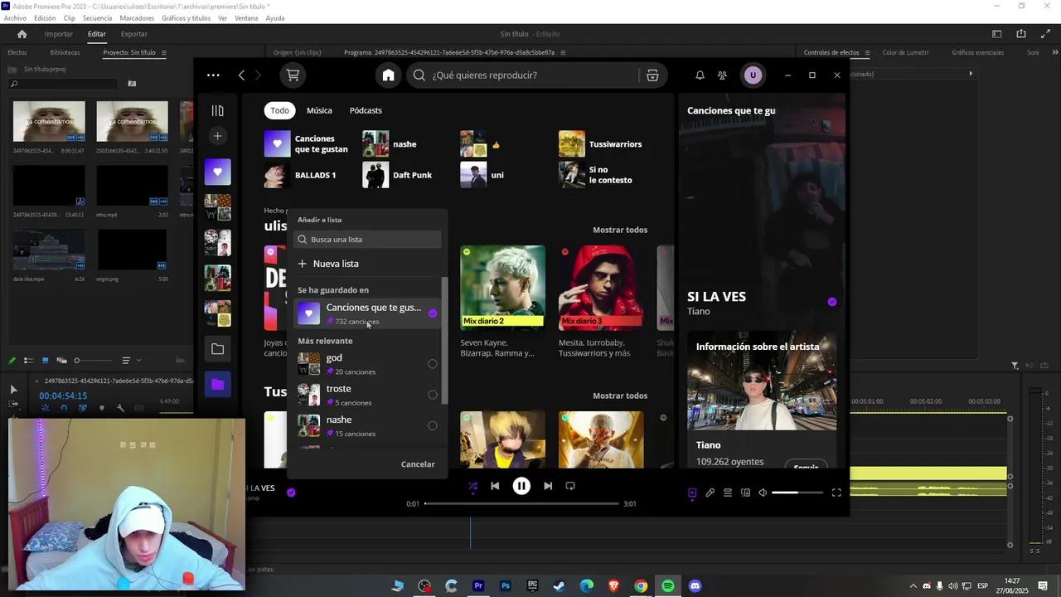Open the notifications bell
This screenshot has height=597, width=1061.
coord(700,75)
